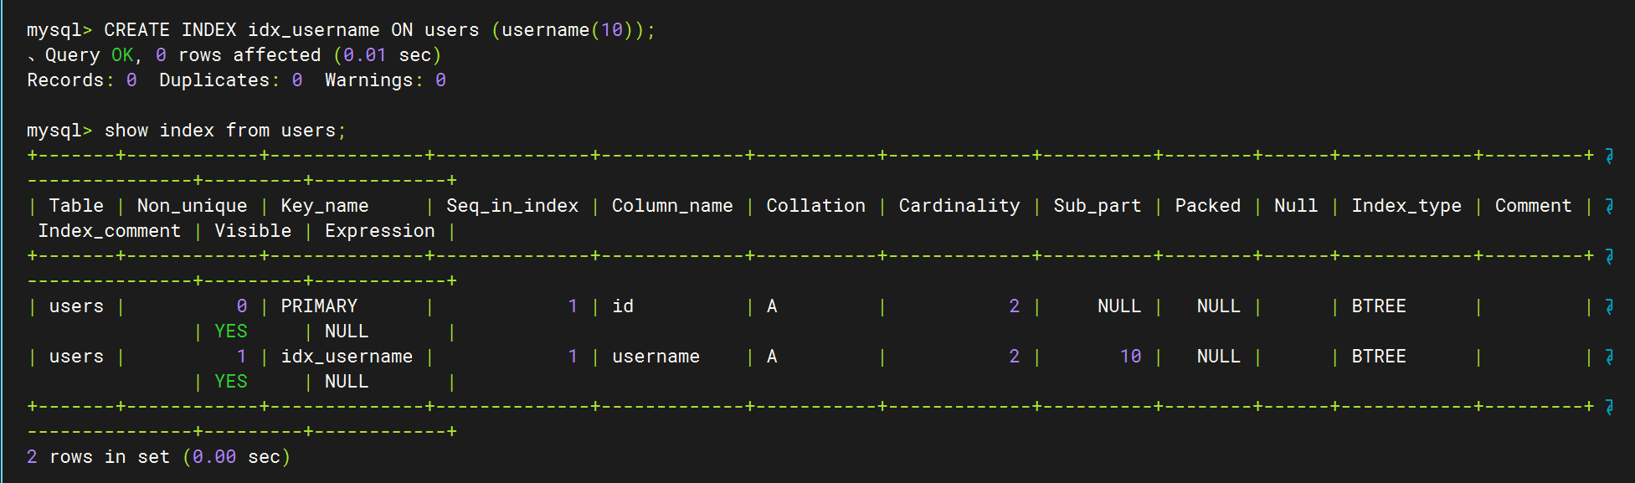Click the 'Duplicates: 0' output
This screenshot has height=483, width=1635.
231,80
